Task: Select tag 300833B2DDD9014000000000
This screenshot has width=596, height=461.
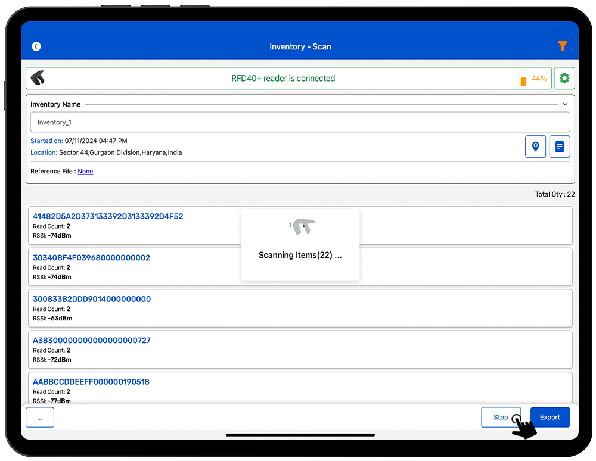Action: (92, 299)
